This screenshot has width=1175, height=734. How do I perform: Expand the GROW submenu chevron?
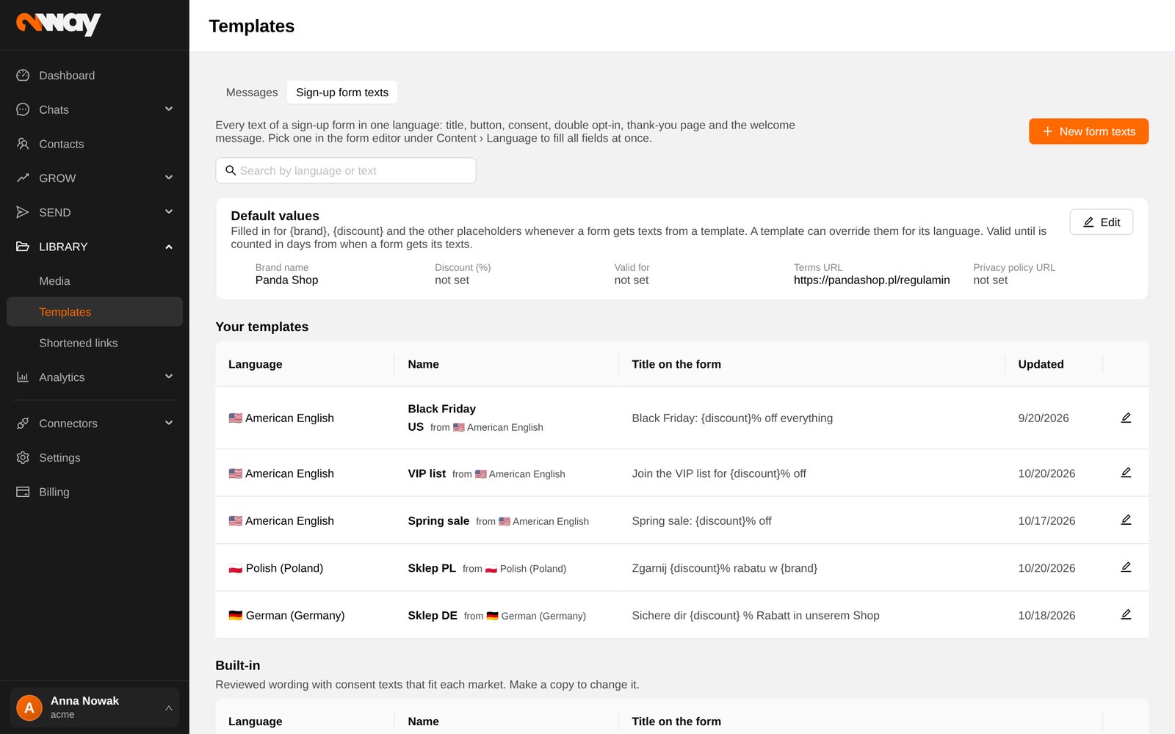(x=169, y=178)
